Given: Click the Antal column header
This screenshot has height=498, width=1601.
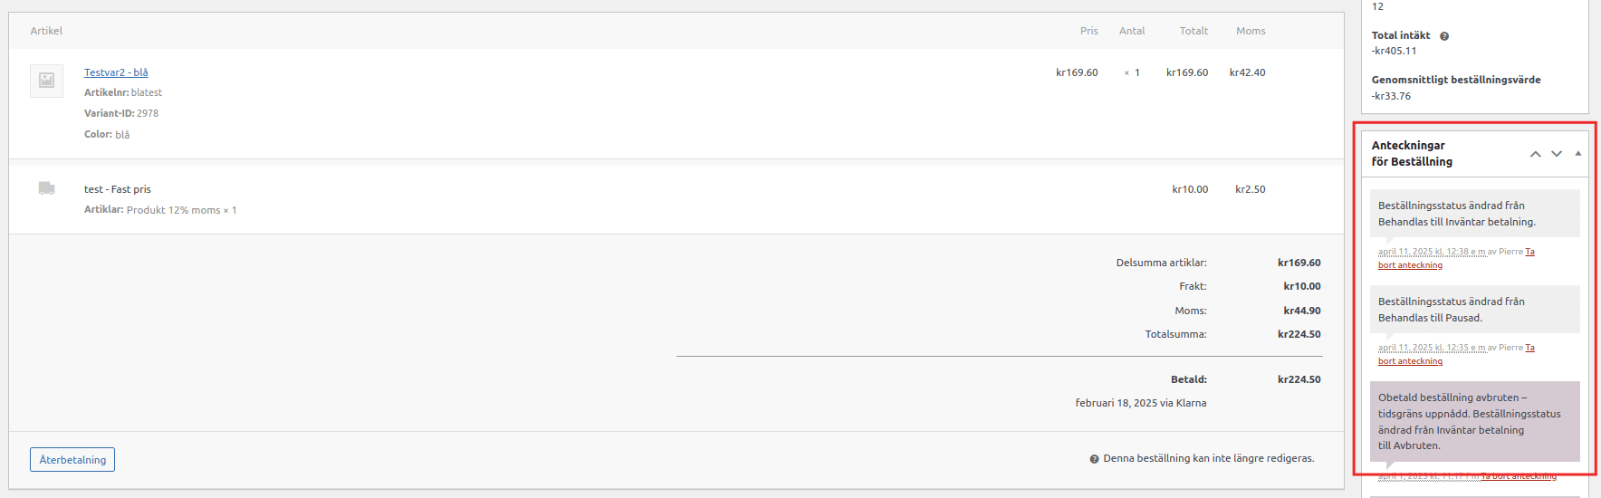Looking at the screenshot, I should point(1132,31).
